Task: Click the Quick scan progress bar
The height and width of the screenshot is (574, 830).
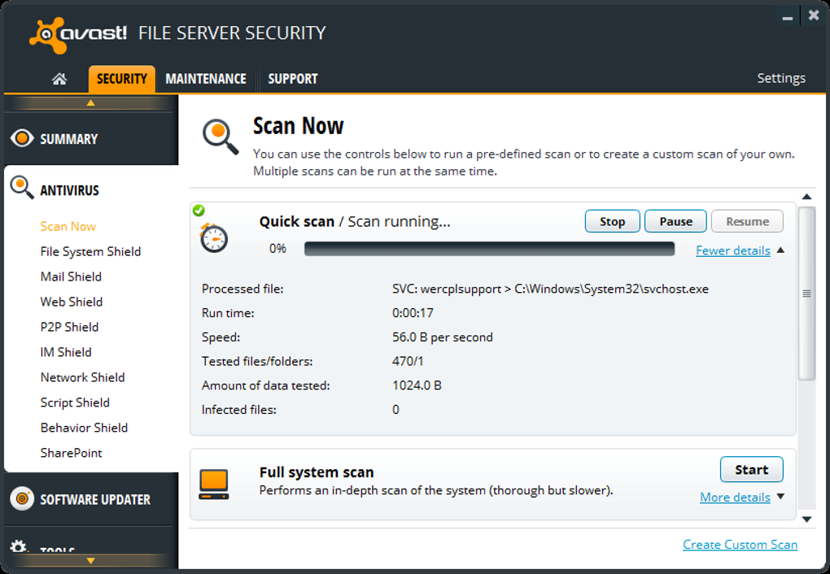Action: pyautogui.click(x=489, y=249)
